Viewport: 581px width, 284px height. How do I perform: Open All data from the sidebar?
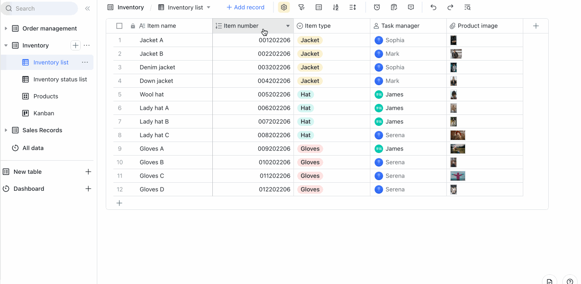[x=34, y=148]
